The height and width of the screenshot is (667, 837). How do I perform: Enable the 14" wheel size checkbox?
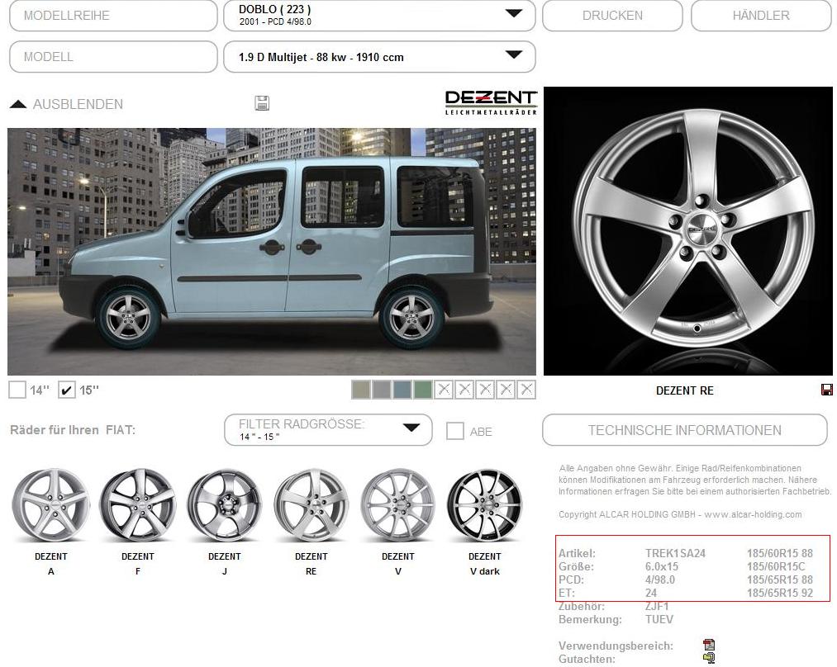pos(17,390)
